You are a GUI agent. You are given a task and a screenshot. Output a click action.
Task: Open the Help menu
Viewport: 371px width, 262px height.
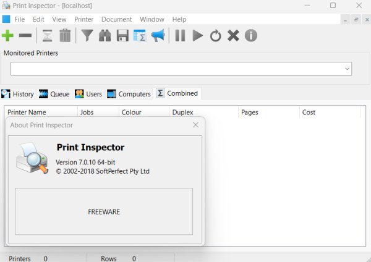tap(179, 19)
